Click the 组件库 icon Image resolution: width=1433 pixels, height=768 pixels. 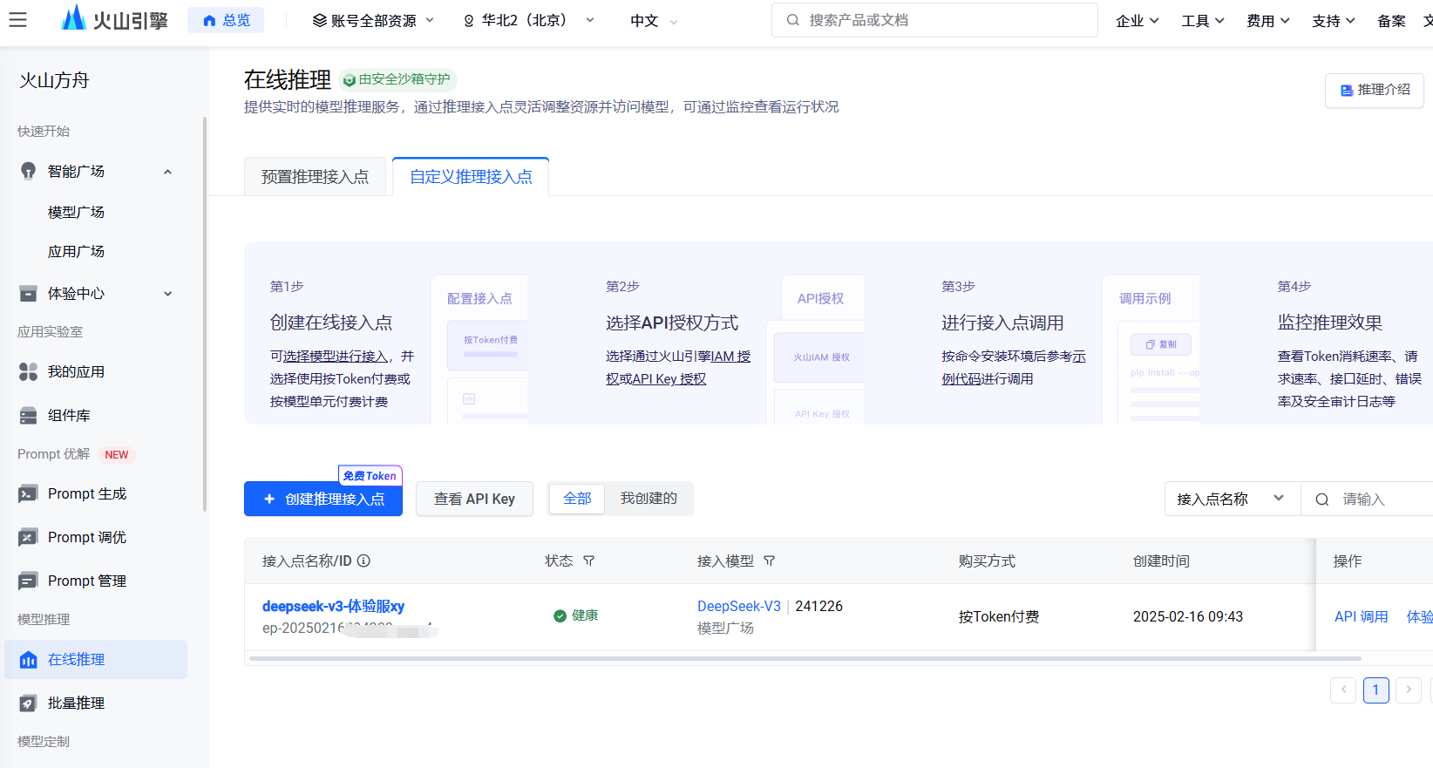tap(28, 415)
